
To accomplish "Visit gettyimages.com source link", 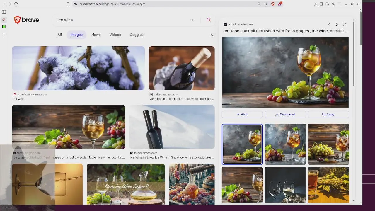I will click(166, 94).
